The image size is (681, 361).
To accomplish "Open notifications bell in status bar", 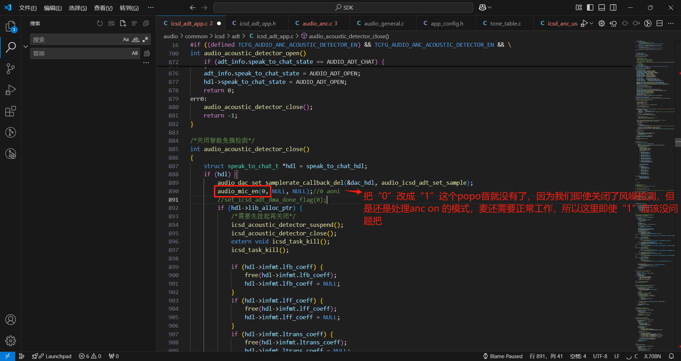I will click(x=671, y=356).
